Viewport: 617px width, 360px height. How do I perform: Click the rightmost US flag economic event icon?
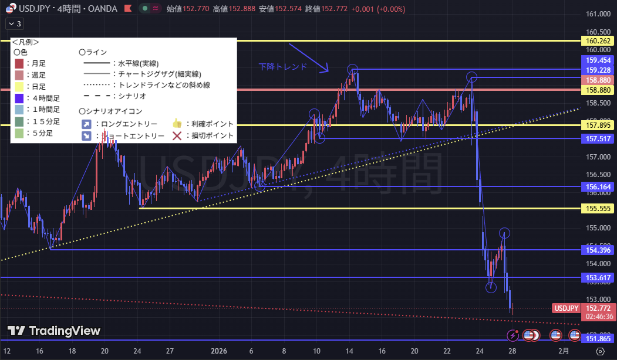tap(575, 335)
